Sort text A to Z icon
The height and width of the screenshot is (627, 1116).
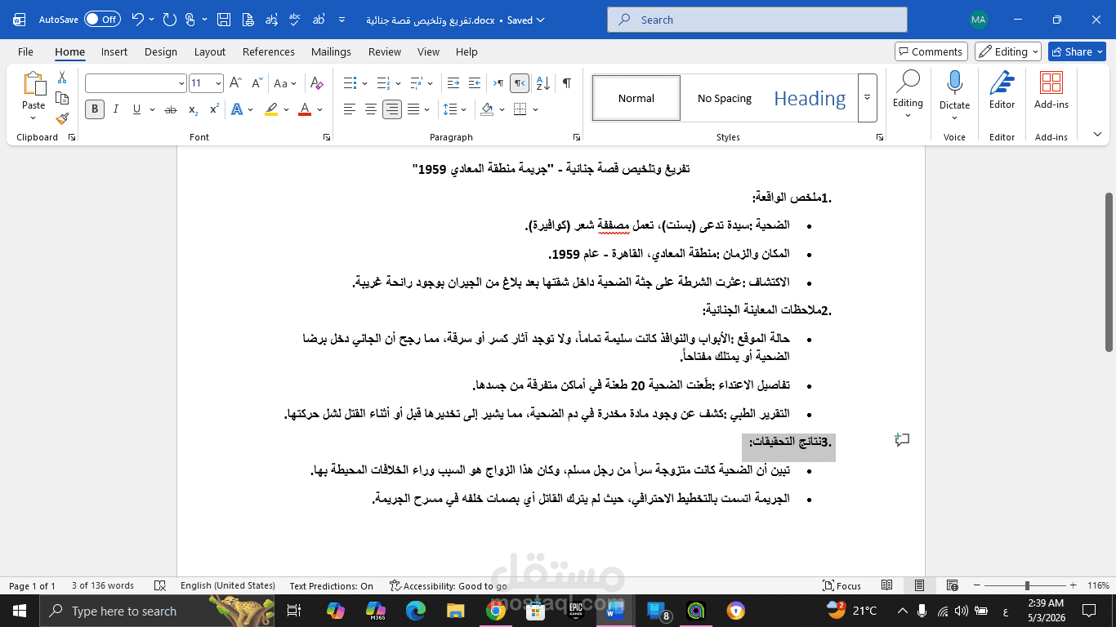click(544, 83)
